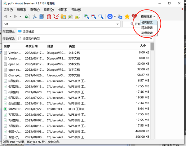The image size is (186, 146).
Task: Click the results list vertical scrollbar thumb
Action: click(152, 46)
